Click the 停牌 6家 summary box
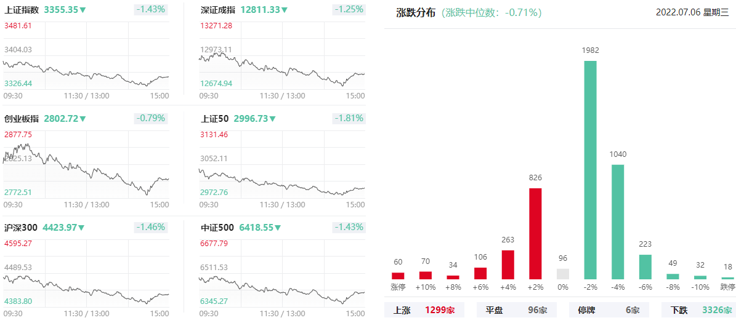736x323 pixels. (x=609, y=310)
